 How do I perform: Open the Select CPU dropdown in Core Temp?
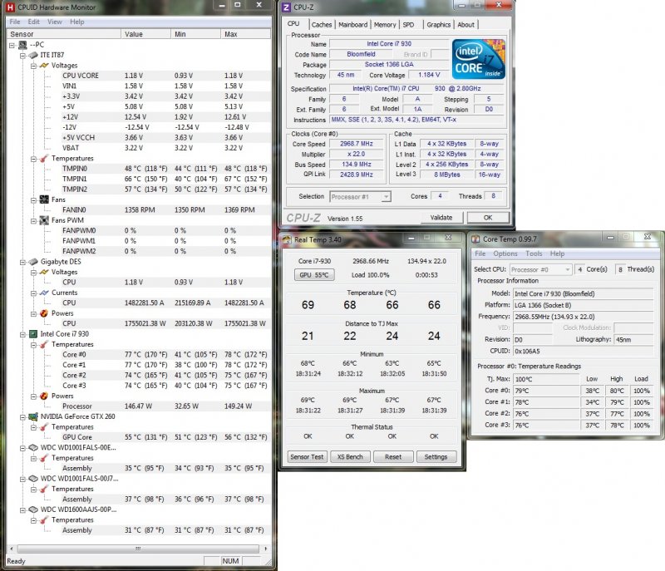click(x=541, y=269)
